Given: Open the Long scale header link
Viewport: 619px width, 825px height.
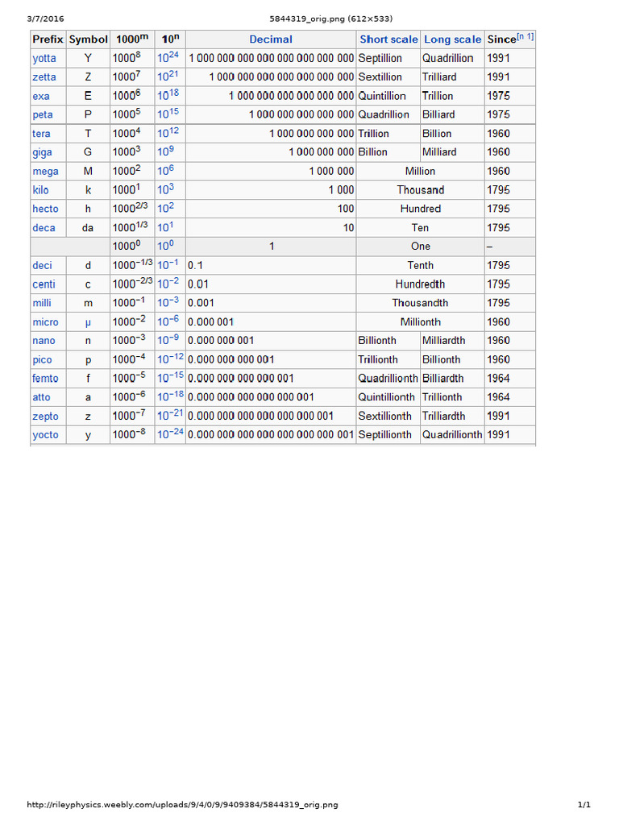Looking at the screenshot, I should coord(453,39).
